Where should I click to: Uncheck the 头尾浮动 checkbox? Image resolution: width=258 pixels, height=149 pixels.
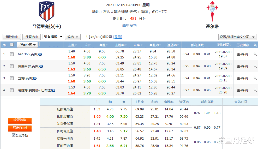(x=14, y=135)
